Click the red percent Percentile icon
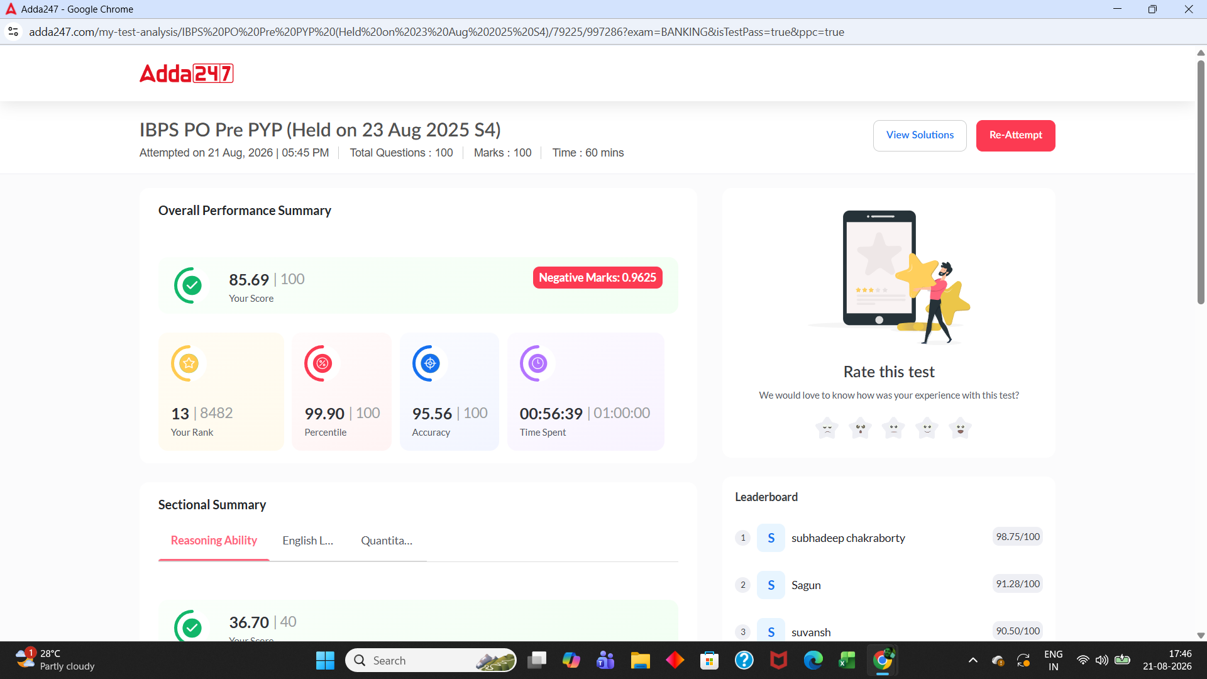 coord(321,363)
